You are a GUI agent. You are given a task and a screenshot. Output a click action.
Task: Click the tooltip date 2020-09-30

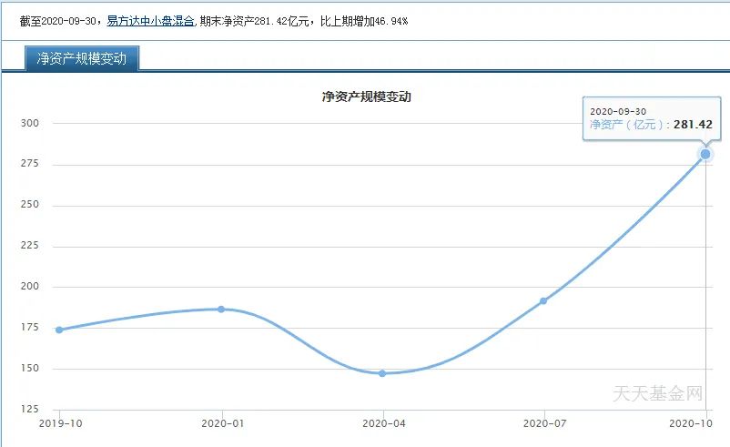click(618, 112)
